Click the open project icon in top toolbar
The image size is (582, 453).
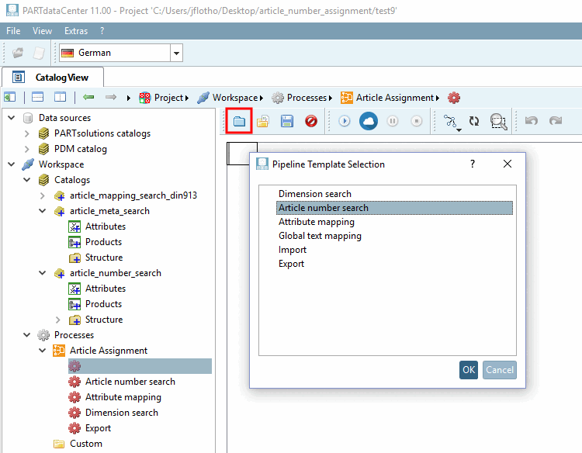[17, 53]
